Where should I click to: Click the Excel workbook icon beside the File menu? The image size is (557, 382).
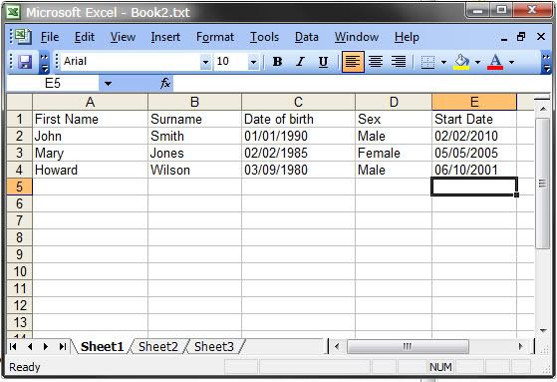[22, 37]
